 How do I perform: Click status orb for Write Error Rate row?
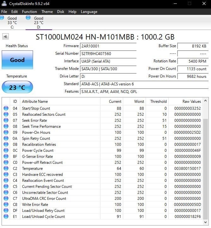tap(6, 205)
